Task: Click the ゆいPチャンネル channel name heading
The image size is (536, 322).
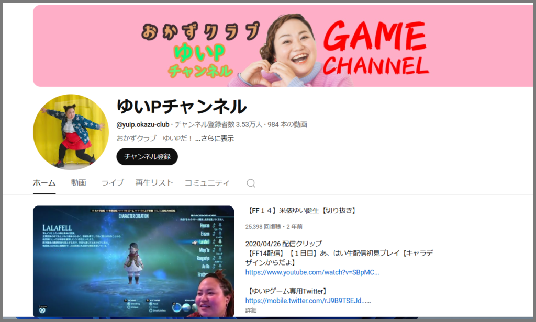Action: pos(181,107)
